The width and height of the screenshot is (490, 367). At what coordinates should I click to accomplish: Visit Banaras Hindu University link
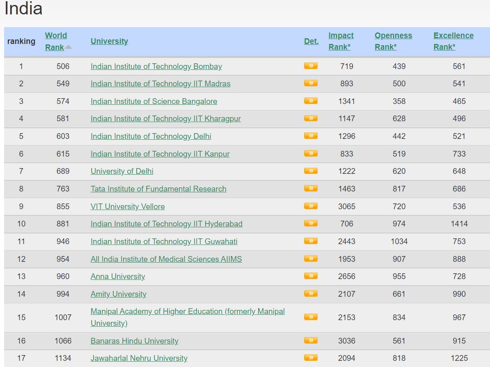[x=134, y=341]
